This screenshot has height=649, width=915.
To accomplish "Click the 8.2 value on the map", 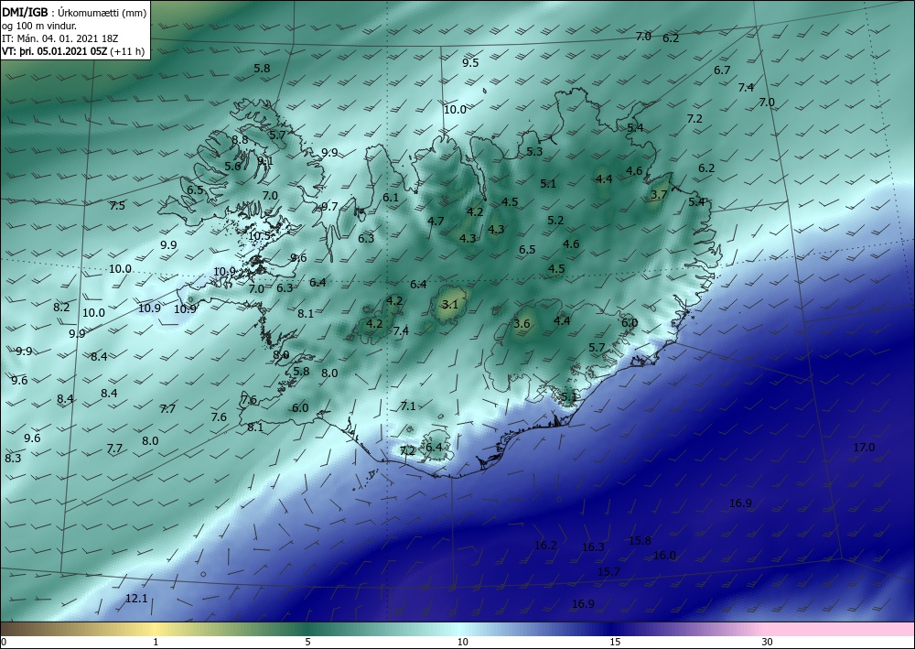I will tap(62, 308).
